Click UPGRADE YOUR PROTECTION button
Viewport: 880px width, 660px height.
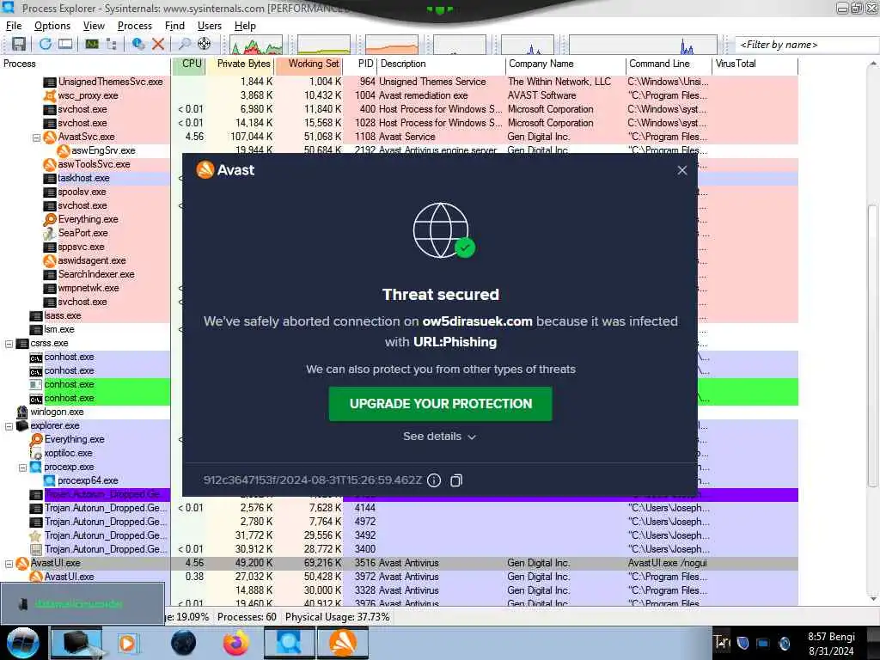coord(441,404)
